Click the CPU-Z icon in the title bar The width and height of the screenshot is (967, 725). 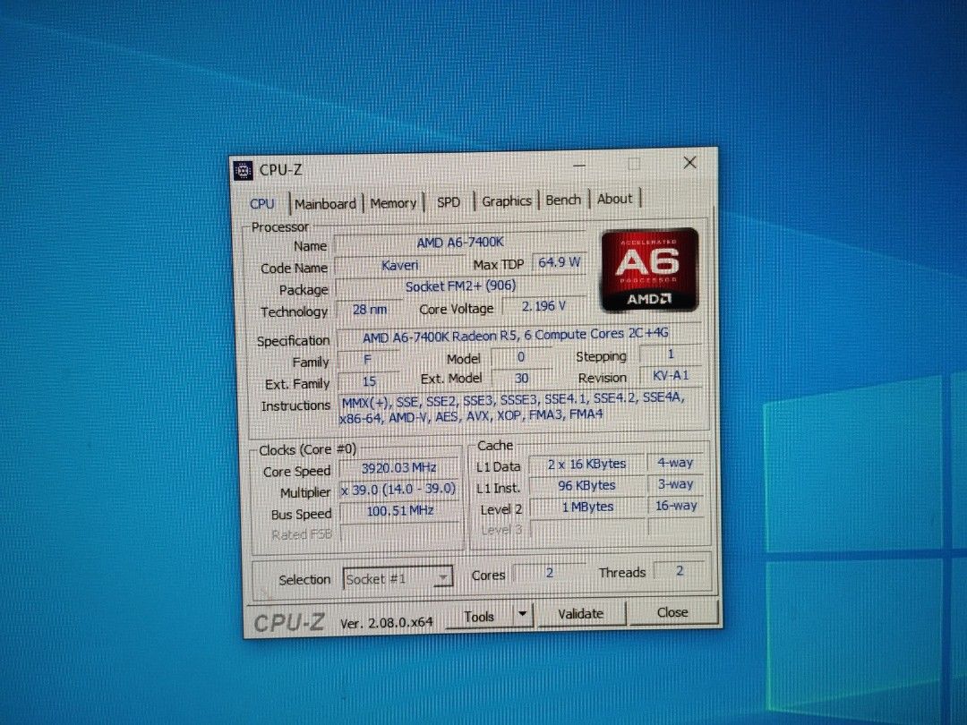244,168
